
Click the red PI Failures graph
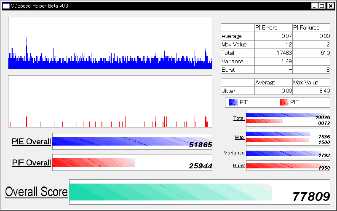(110, 101)
